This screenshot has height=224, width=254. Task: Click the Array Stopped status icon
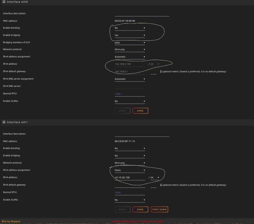pos(3,221)
